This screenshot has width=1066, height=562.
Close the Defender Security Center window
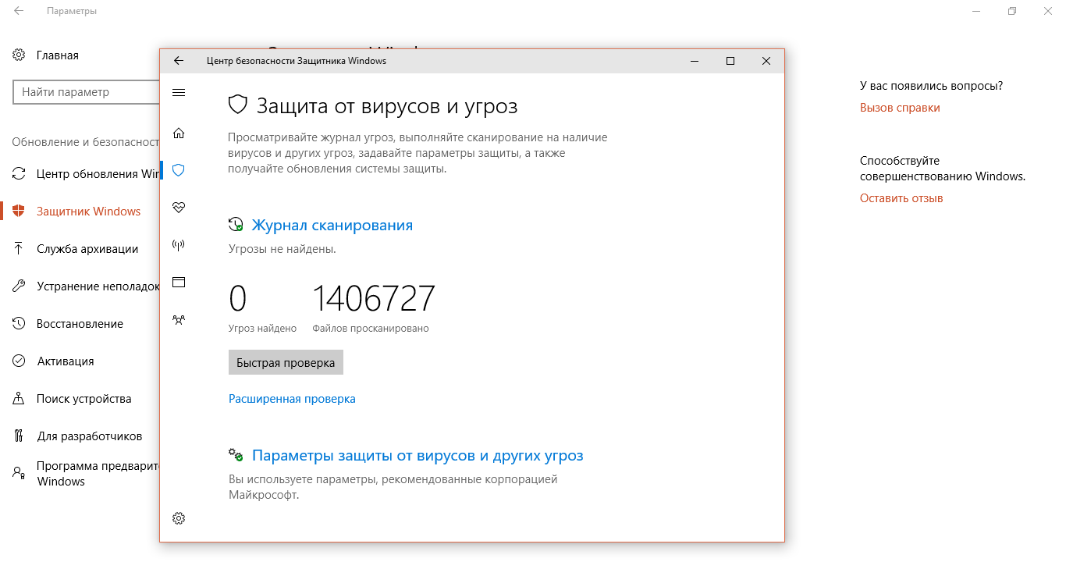[766, 61]
